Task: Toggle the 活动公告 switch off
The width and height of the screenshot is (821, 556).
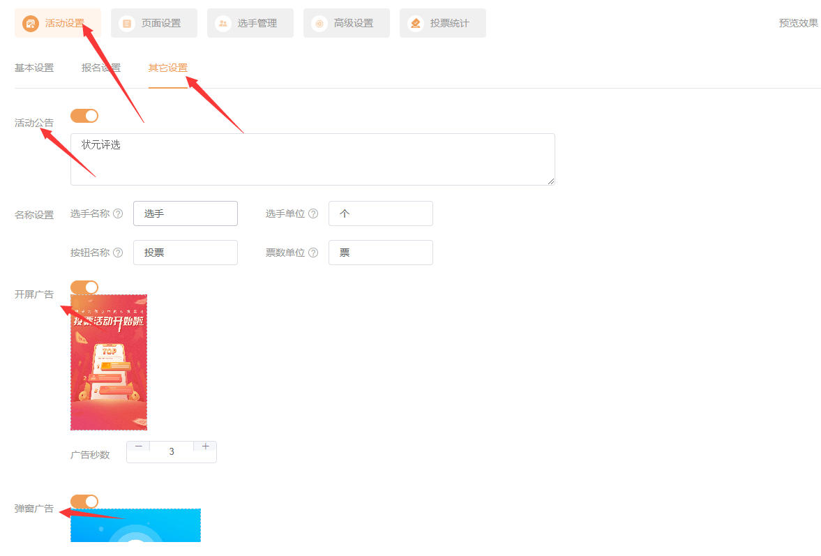Action: pyautogui.click(x=84, y=116)
